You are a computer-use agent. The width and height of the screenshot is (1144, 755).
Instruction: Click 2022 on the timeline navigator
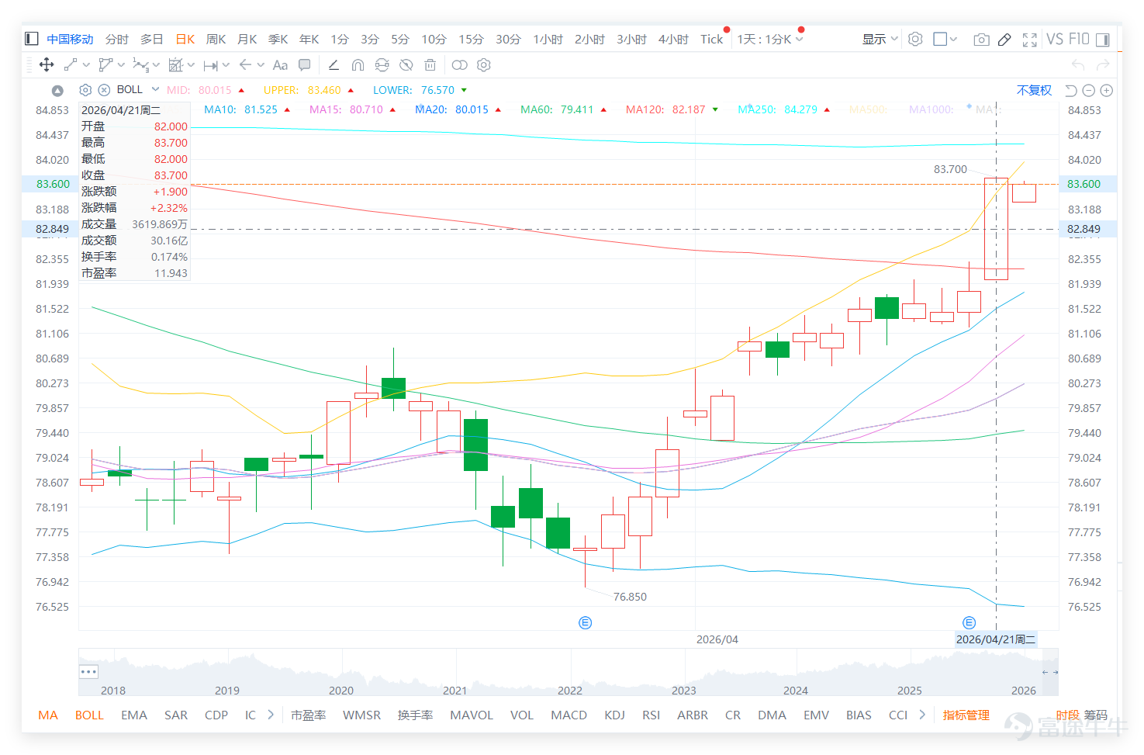(569, 690)
